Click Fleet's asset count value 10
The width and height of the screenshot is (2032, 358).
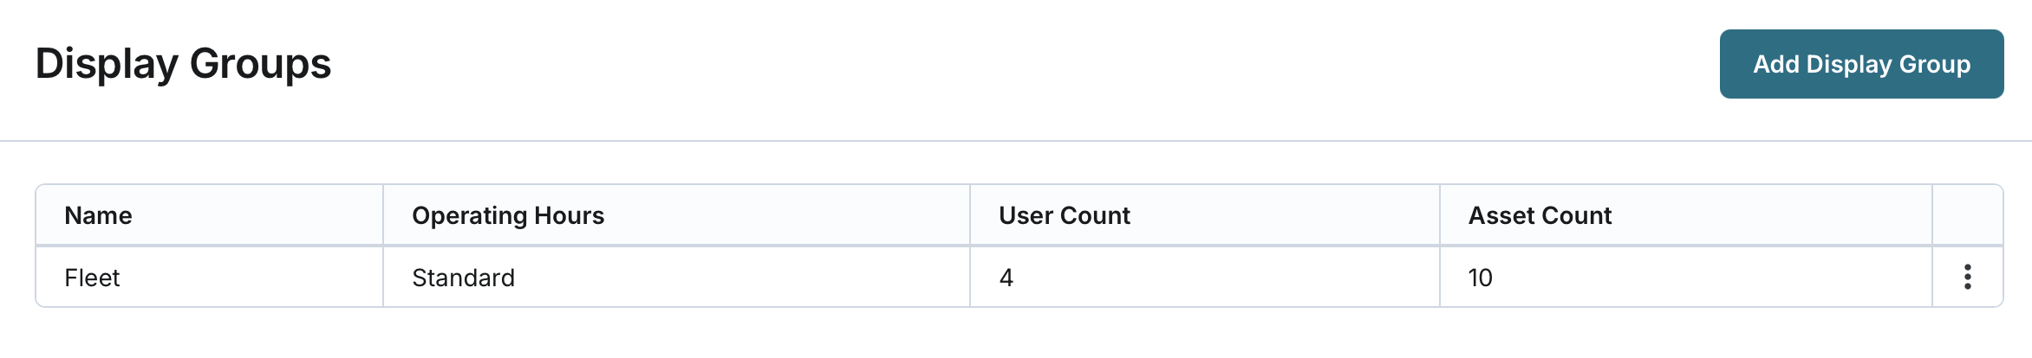(x=1480, y=278)
